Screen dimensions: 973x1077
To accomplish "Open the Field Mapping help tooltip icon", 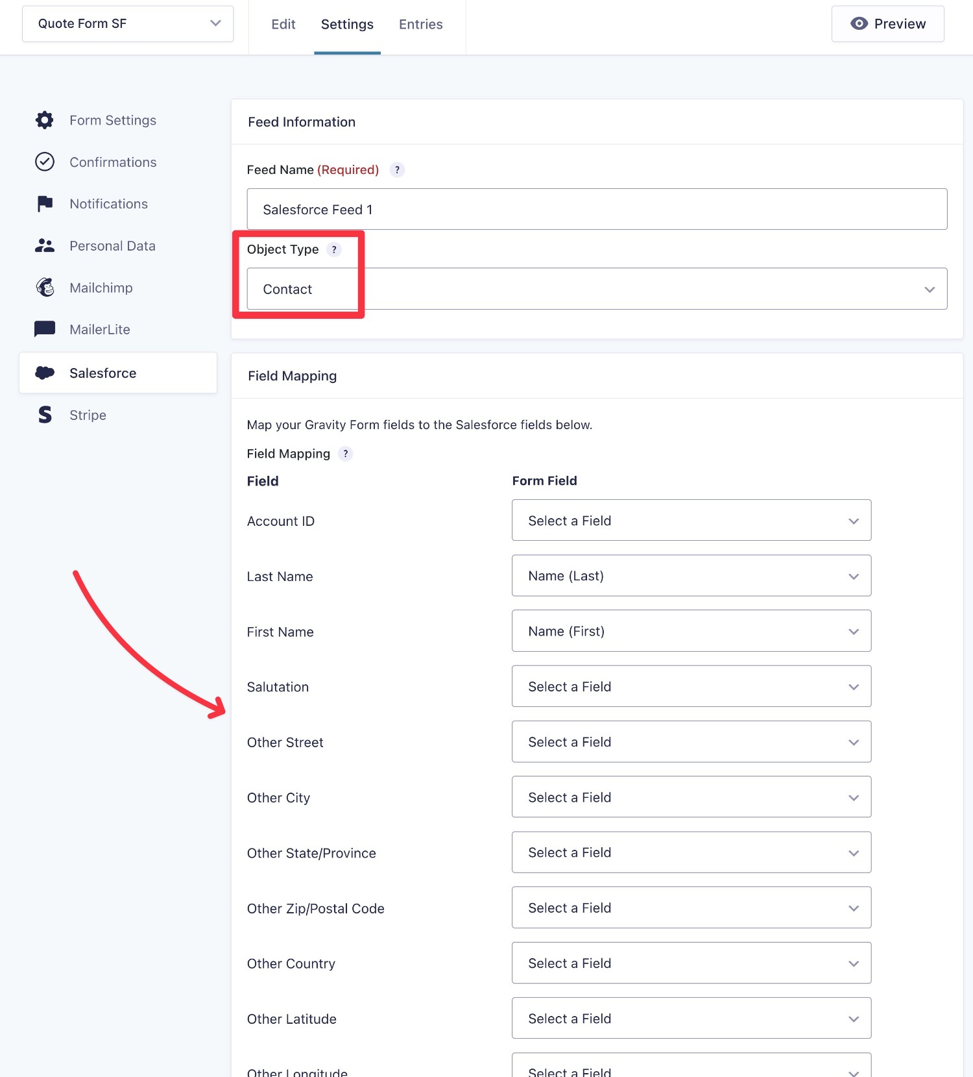I will pyautogui.click(x=346, y=454).
